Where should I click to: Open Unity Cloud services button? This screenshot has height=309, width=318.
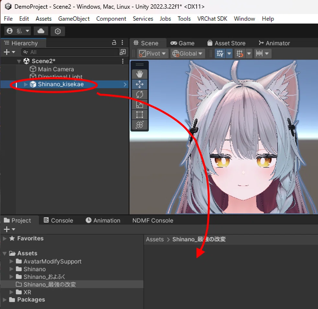pyautogui.click(x=41, y=31)
